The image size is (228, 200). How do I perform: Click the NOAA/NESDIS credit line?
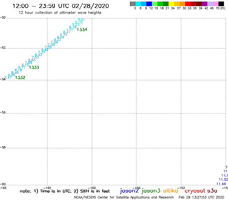(124, 197)
